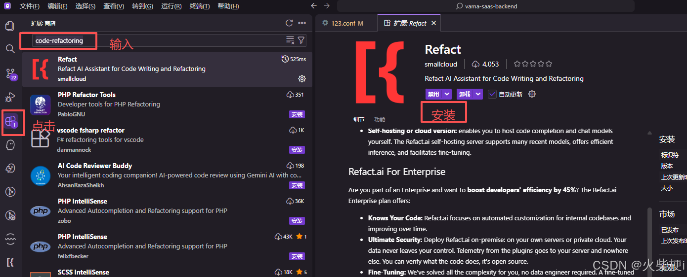Click the Refact download count 4,053

click(x=486, y=64)
